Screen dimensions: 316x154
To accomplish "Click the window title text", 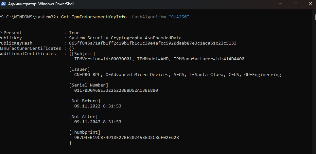I will point(41,4).
